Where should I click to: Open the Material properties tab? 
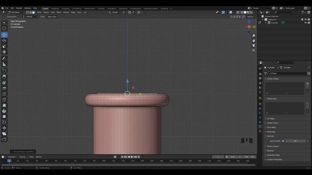tap(260, 131)
